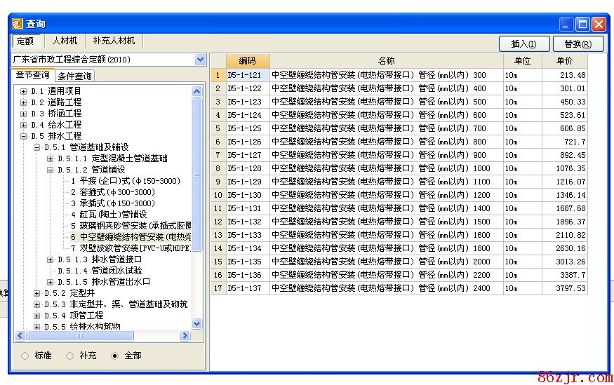Viewport: 614px width, 385px height.
Task: Expand the D.1 通用项目 tree node
Action: [x=24, y=91]
